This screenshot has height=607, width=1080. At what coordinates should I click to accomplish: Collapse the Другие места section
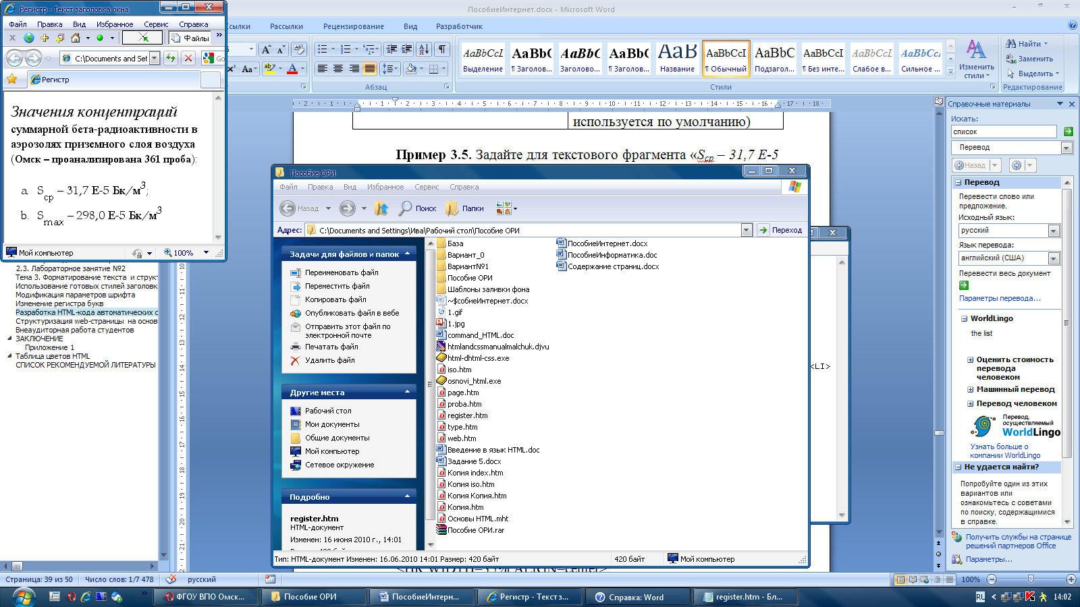[x=407, y=392]
